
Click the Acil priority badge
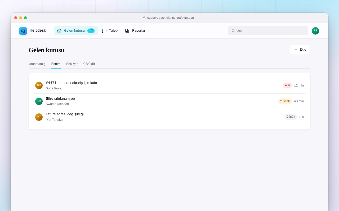coord(287,85)
